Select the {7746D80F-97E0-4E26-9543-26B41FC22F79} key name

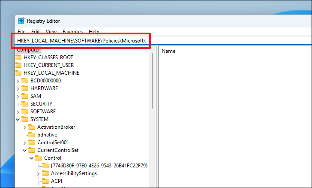(99, 166)
